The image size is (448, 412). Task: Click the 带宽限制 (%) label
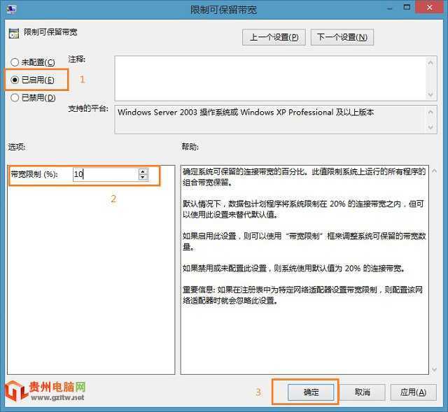click(34, 174)
